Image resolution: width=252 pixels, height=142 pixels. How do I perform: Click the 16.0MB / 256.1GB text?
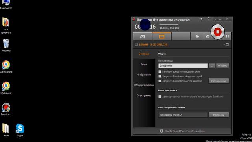coord(169,28)
